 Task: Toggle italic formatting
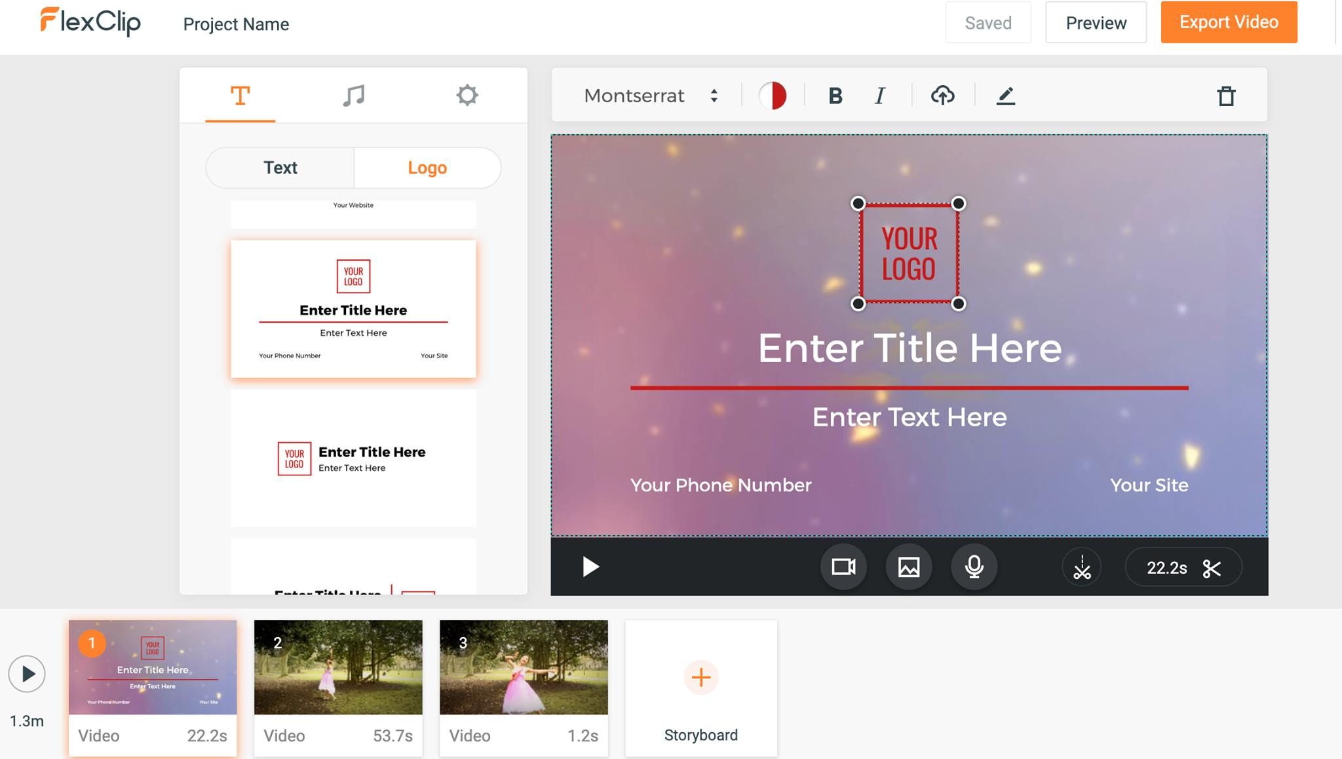coord(879,96)
